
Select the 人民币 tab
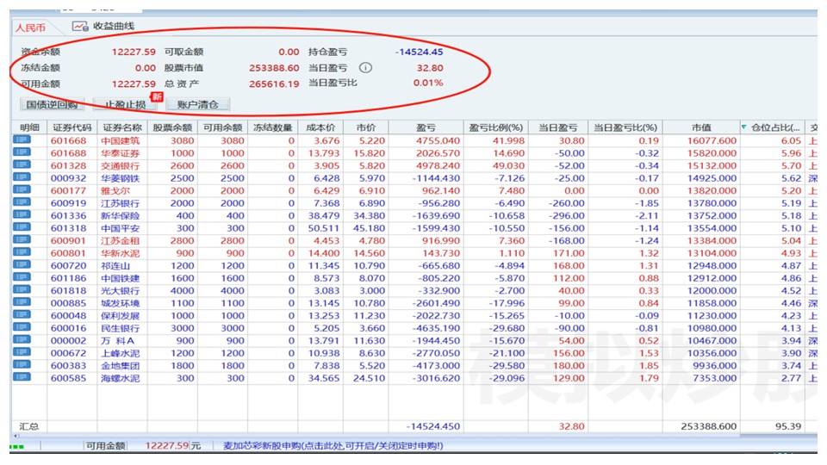click(x=30, y=28)
